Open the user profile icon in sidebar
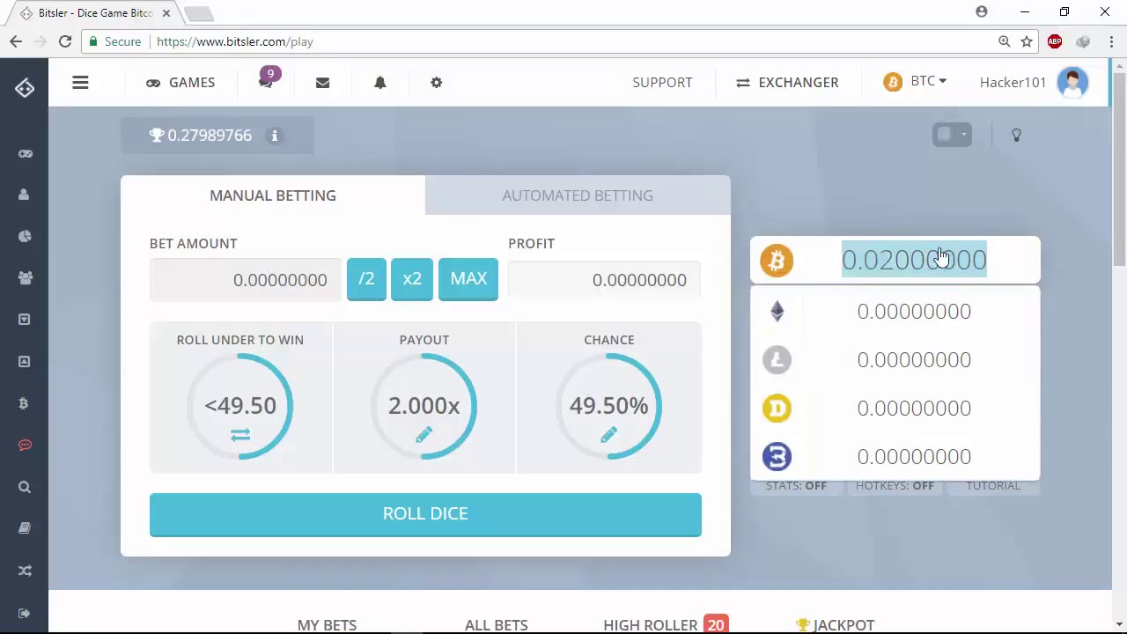The image size is (1127, 634). 25,195
